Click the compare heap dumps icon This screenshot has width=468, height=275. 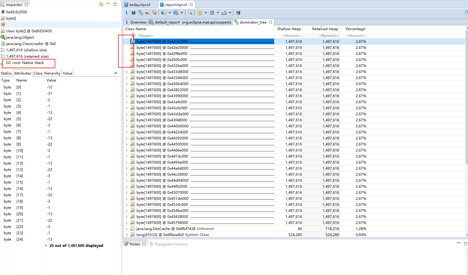tap(238, 13)
